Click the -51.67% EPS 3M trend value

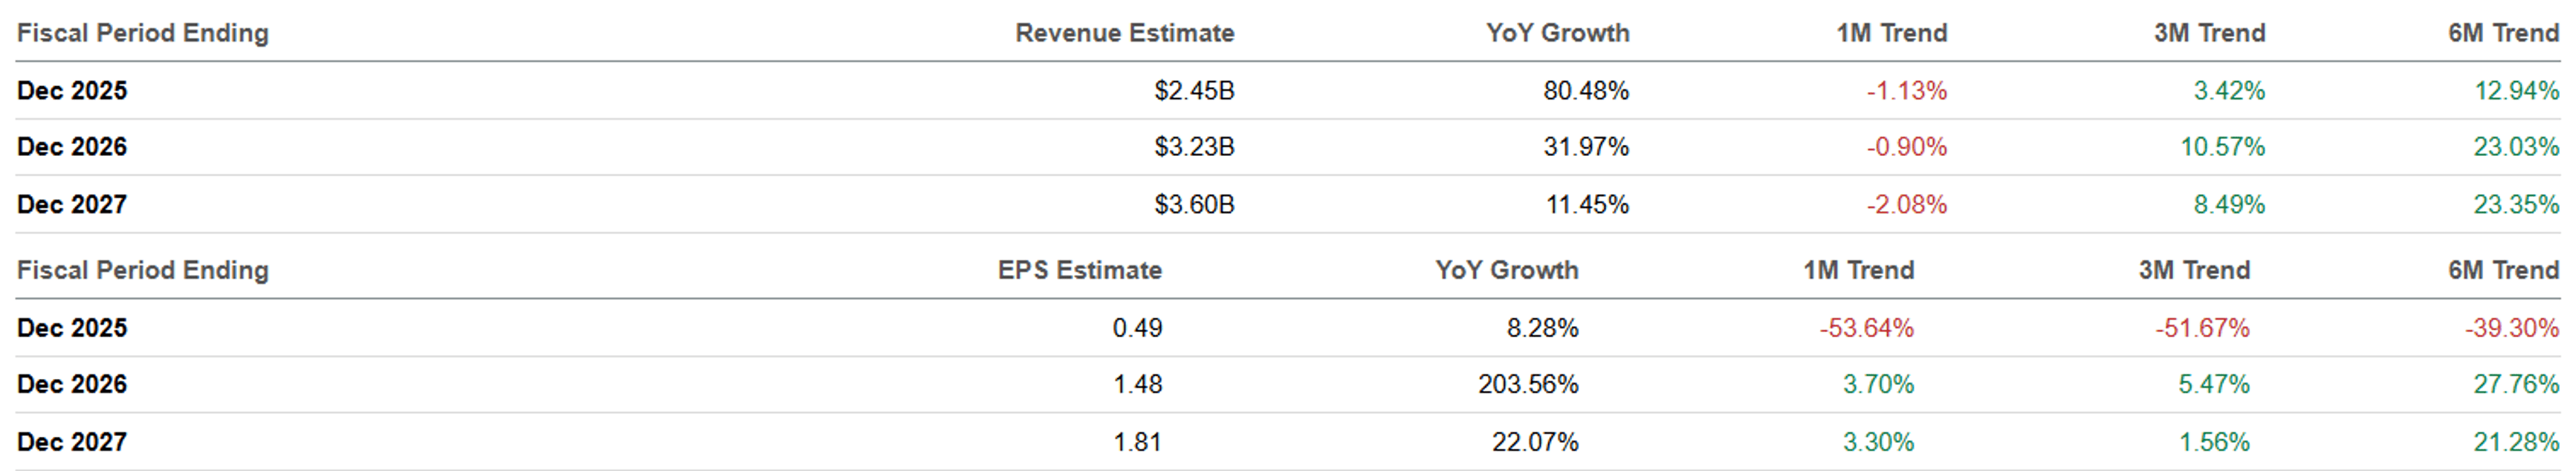(x=2202, y=328)
